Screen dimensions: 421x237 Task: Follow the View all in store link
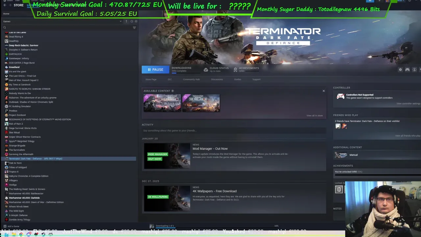click(x=314, y=116)
